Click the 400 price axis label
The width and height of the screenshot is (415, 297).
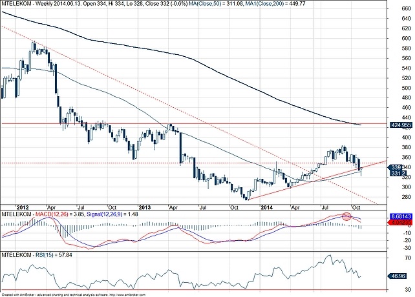406,138
